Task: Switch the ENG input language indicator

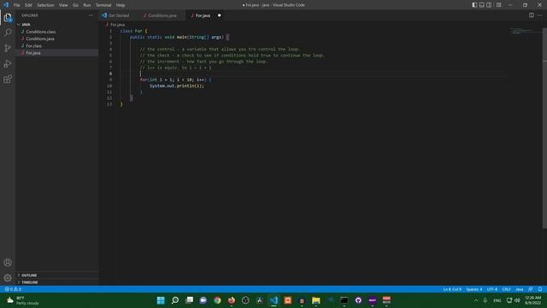Action: [497, 300]
